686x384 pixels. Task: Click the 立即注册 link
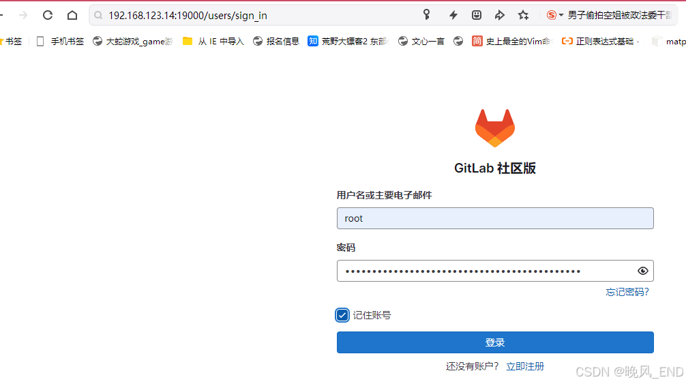525,366
